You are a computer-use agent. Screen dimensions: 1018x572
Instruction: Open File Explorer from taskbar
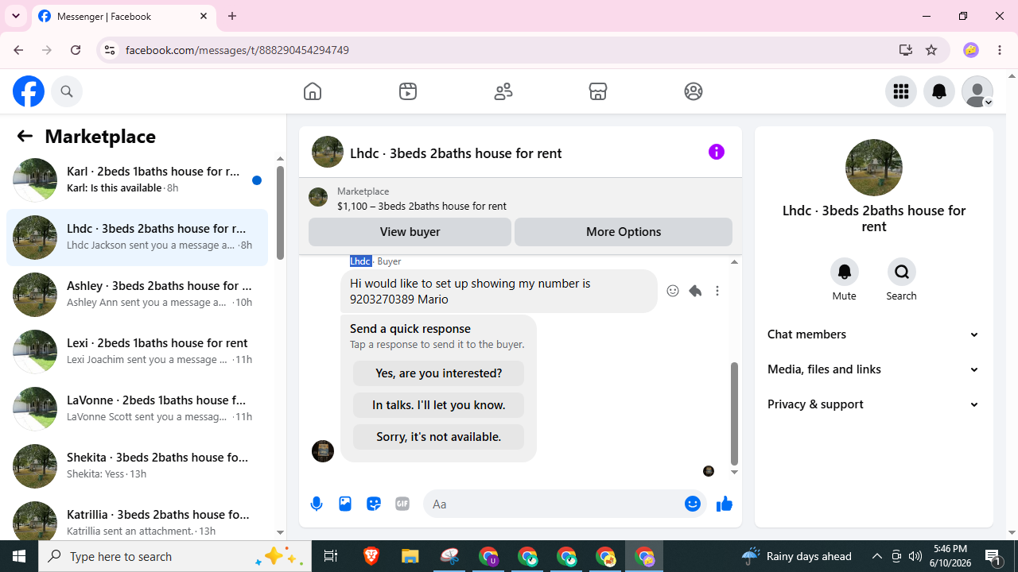click(410, 556)
